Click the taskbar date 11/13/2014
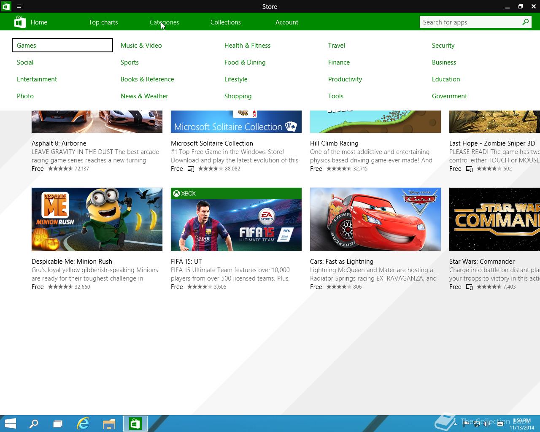This screenshot has height=432, width=540. click(x=522, y=427)
